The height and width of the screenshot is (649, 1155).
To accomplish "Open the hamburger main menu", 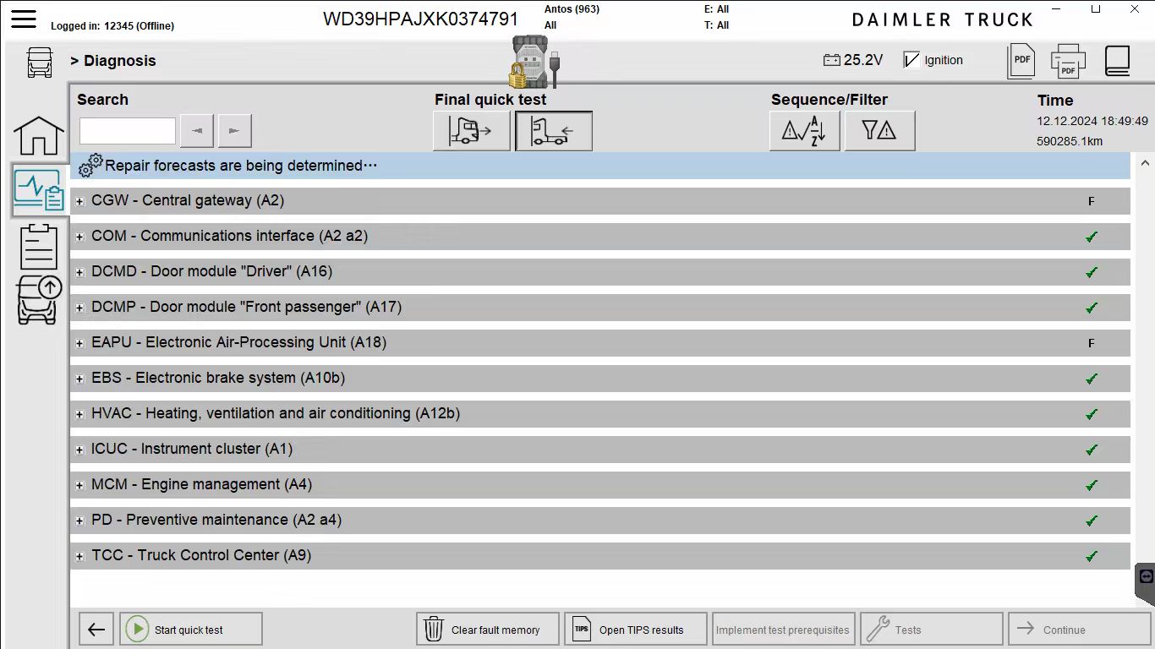I will pyautogui.click(x=24, y=19).
